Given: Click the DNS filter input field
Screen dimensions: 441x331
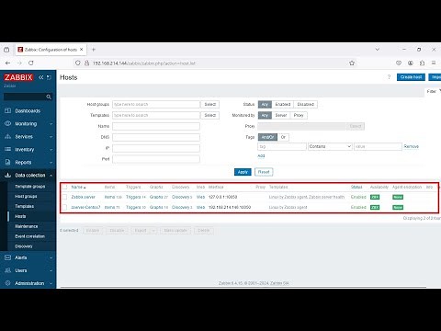Looking at the screenshot, I should (x=156, y=137).
